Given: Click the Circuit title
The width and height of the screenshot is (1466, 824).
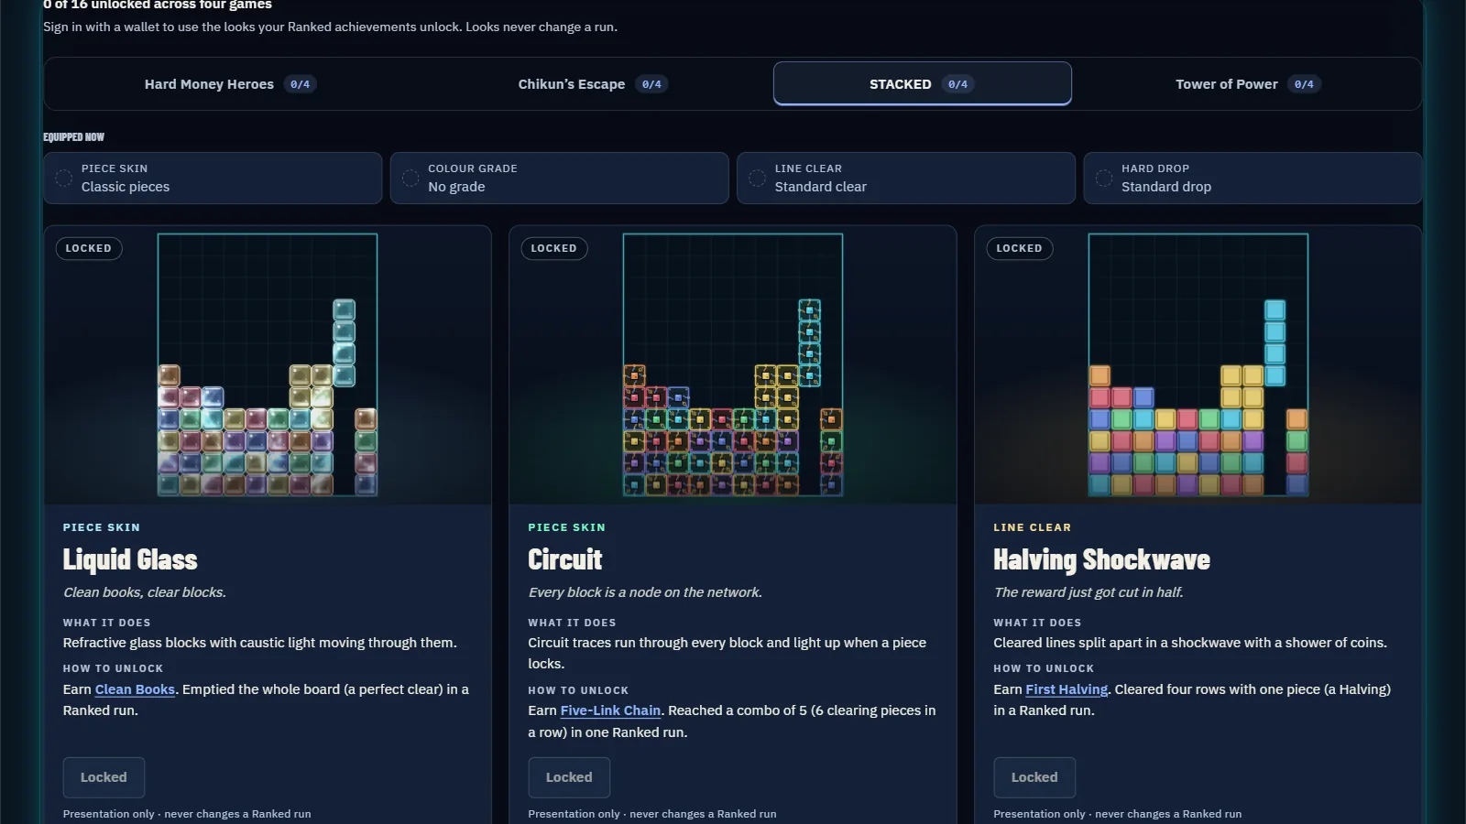Looking at the screenshot, I should [x=565, y=559].
